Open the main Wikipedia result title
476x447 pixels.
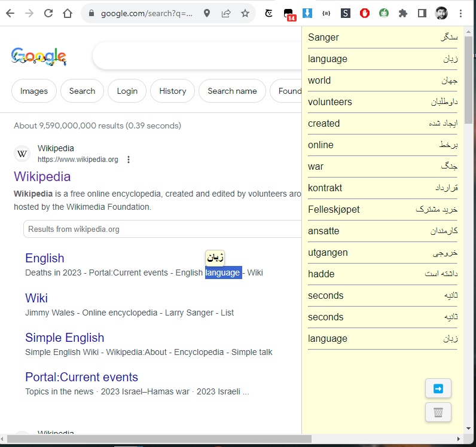tap(42, 177)
